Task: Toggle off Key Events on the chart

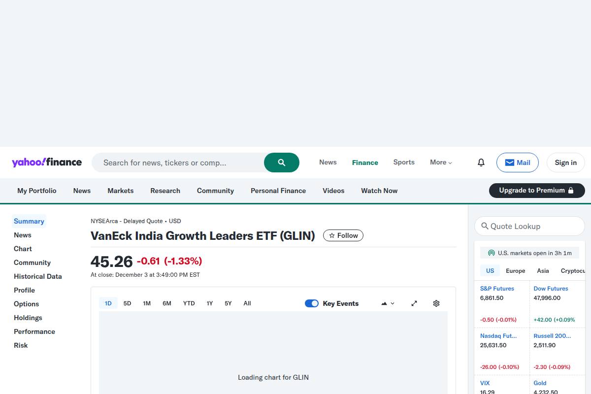Action: pos(312,303)
